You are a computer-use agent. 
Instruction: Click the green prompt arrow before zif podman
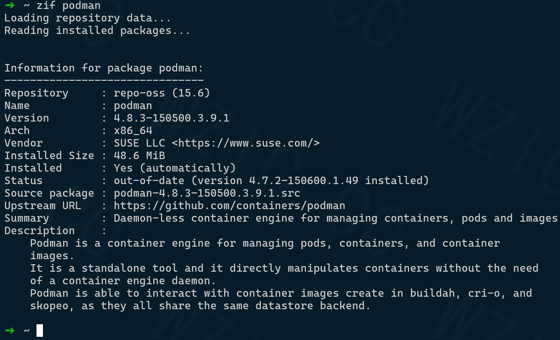click(x=10, y=5)
